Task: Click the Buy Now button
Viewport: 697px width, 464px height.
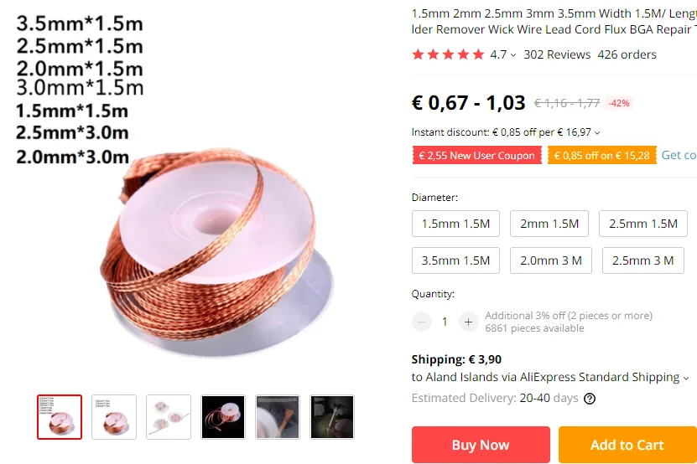Action: pos(481,445)
